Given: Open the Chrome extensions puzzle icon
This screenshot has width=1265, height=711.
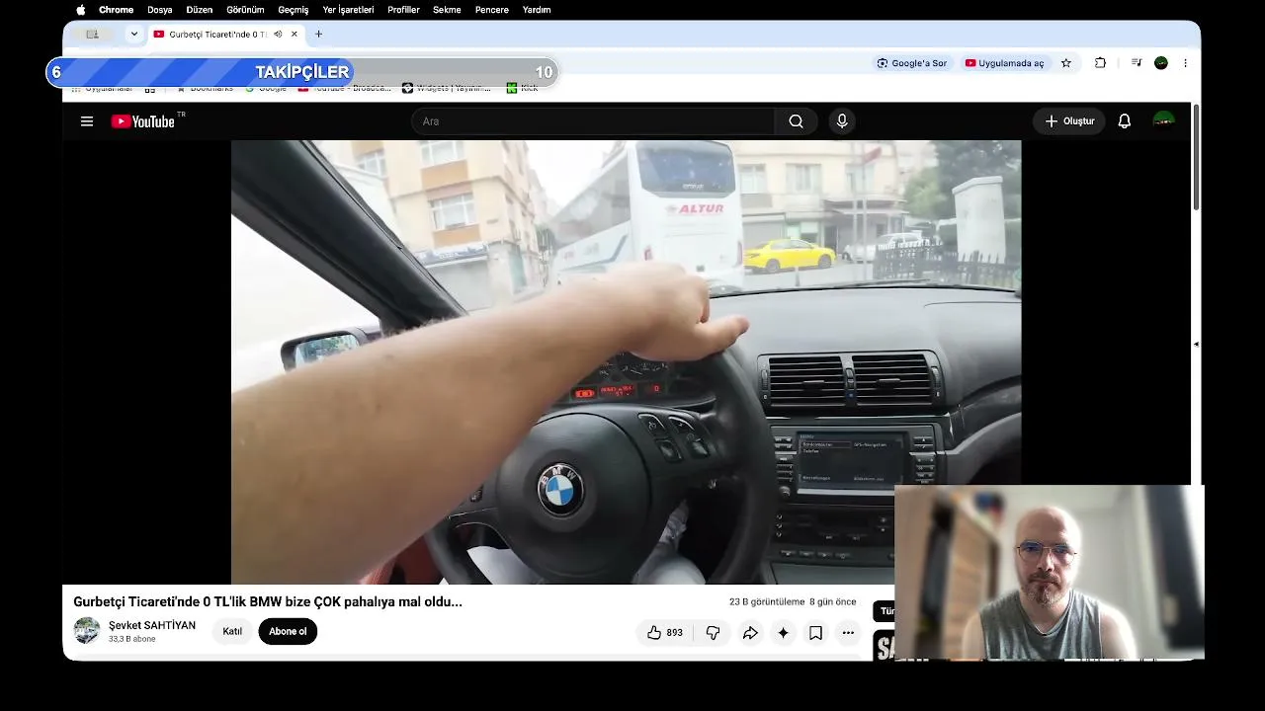Looking at the screenshot, I should point(1100,63).
